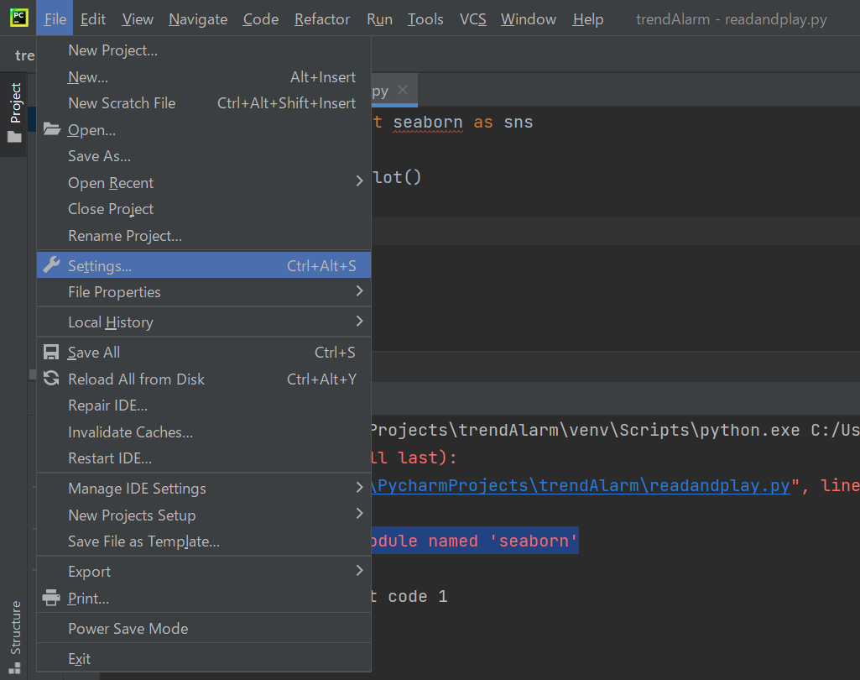The height and width of the screenshot is (680, 860).
Task: Select Save File as Template...
Action: 204,541
